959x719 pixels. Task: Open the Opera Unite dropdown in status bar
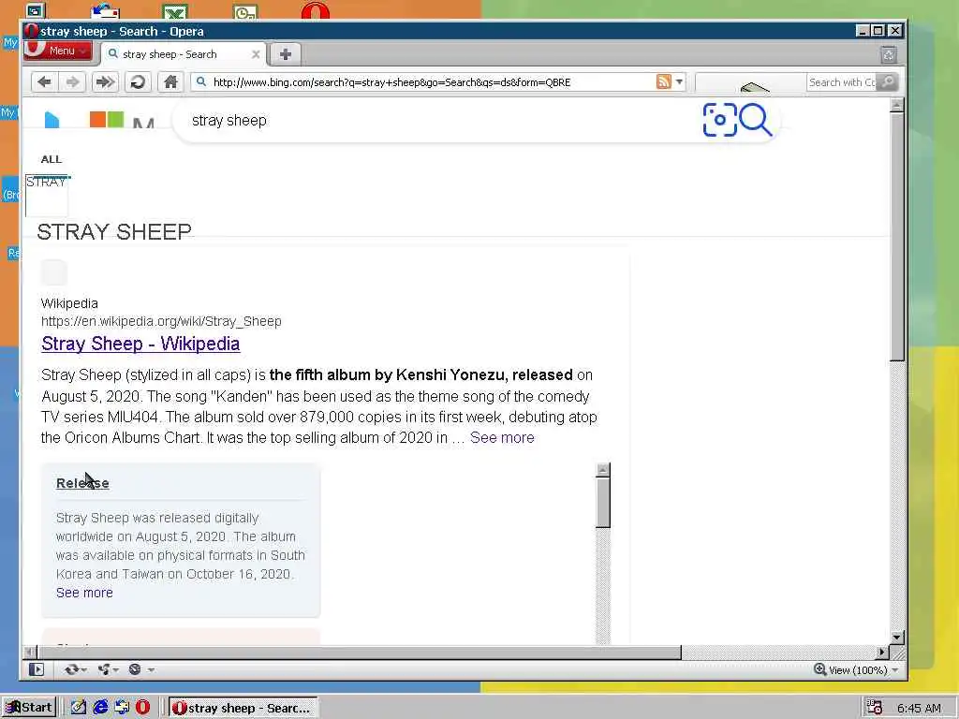coord(109,669)
